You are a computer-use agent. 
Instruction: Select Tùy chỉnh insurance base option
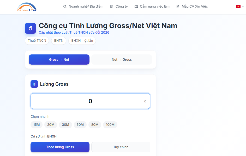coord(121,147)
